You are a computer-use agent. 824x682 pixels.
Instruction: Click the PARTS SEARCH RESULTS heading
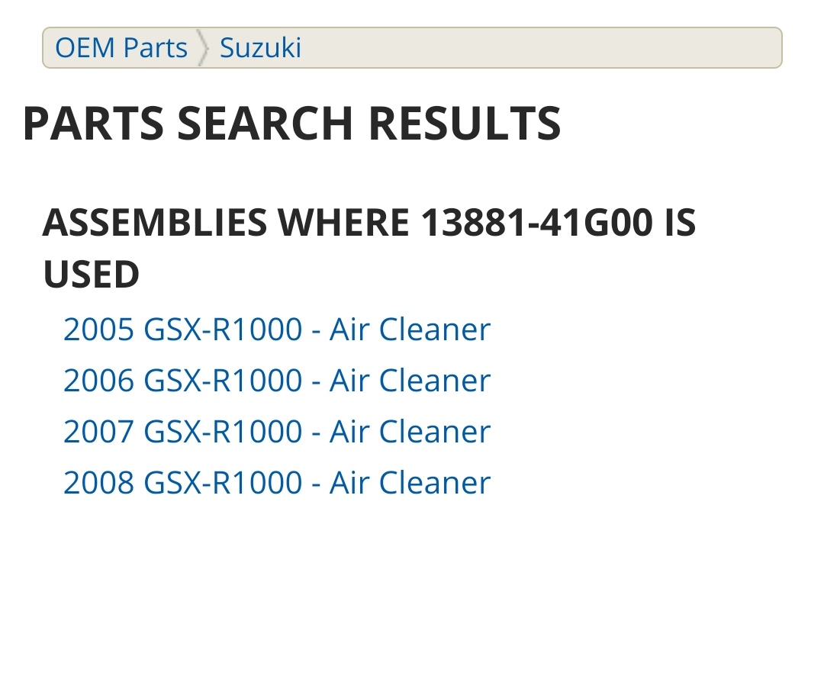pos(291,124)
